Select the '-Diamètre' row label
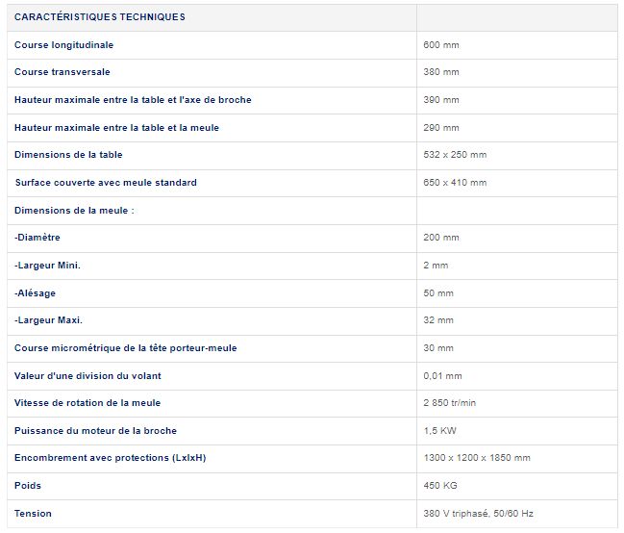This screenshot has height=533, width=624. tap(37, 238)
